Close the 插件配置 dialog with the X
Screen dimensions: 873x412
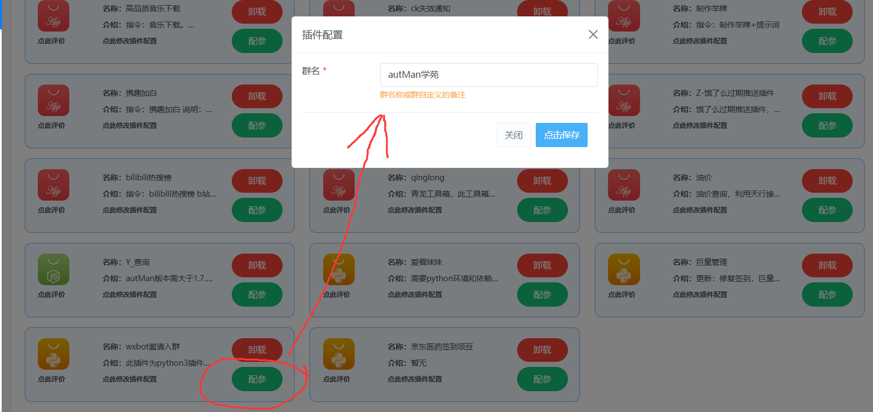tap(593, 34)
